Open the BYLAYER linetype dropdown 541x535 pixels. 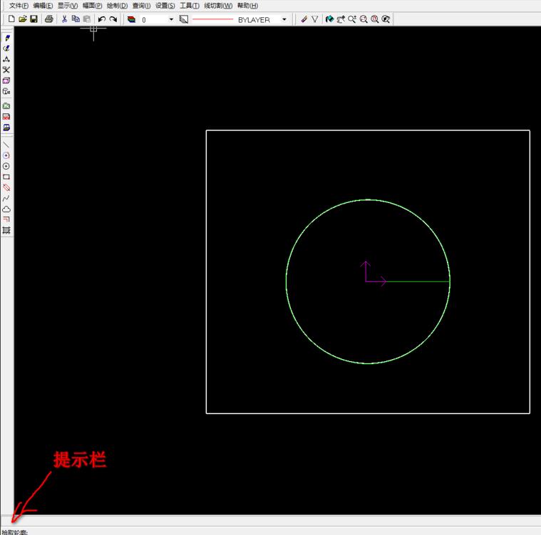284,20
